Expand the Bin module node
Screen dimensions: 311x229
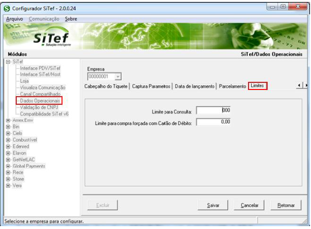[x=8, y=127]
